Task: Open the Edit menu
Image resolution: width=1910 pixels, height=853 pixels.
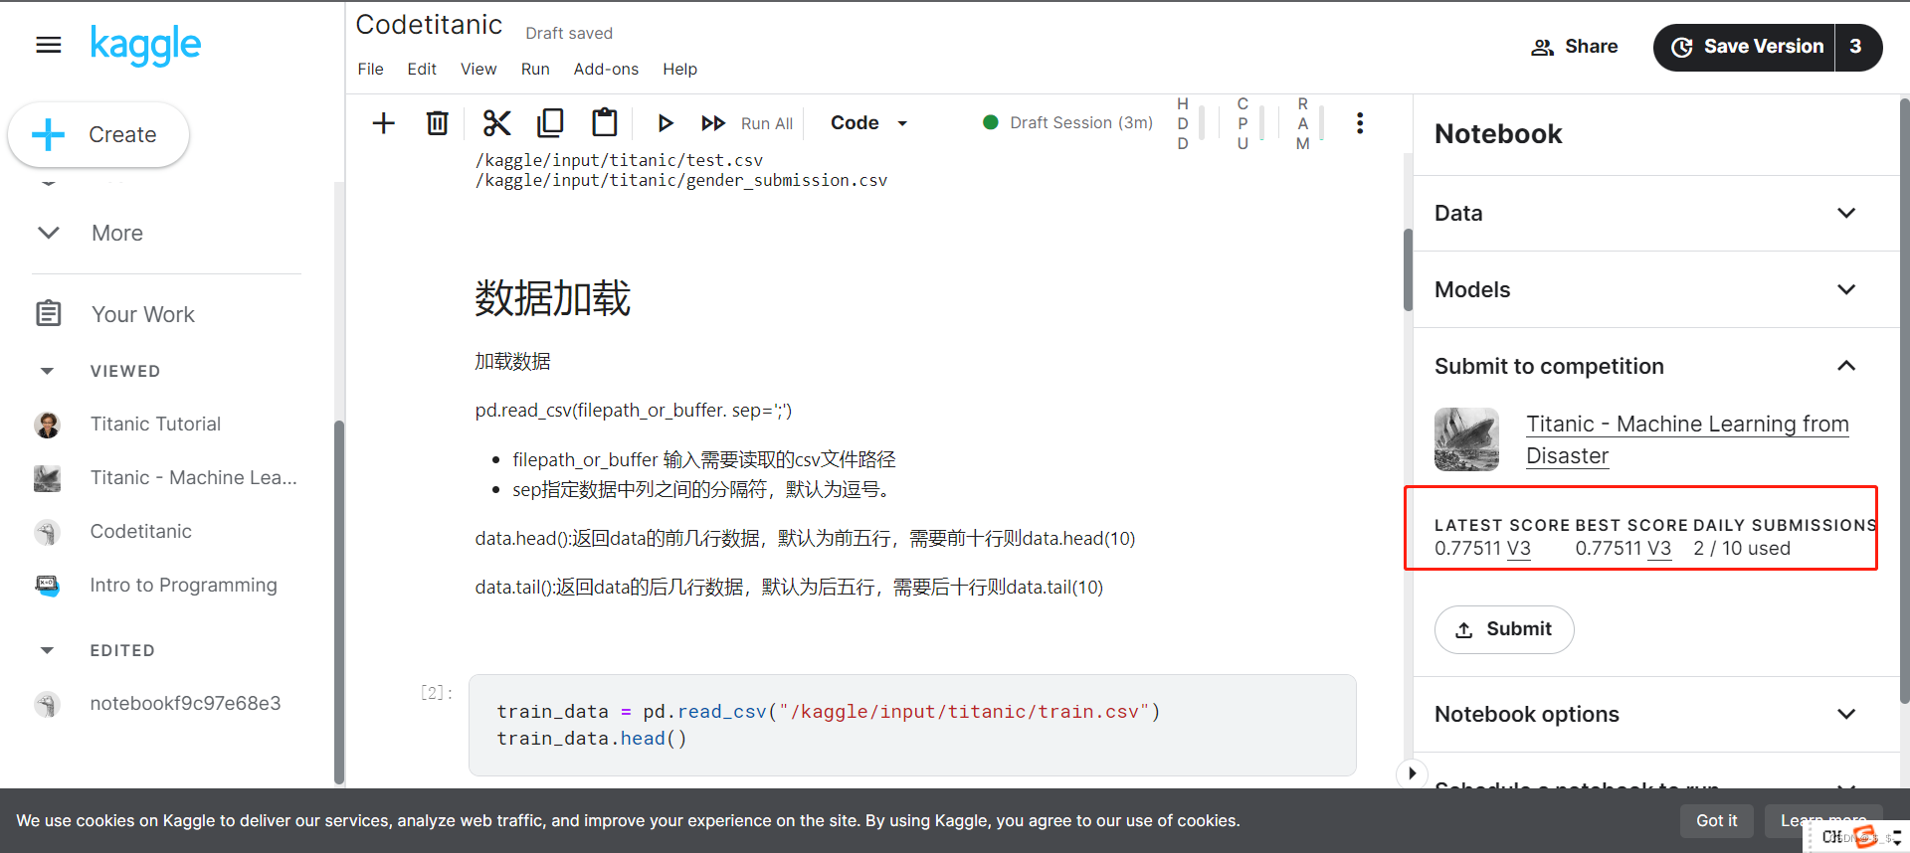Action: pos(422,69)
